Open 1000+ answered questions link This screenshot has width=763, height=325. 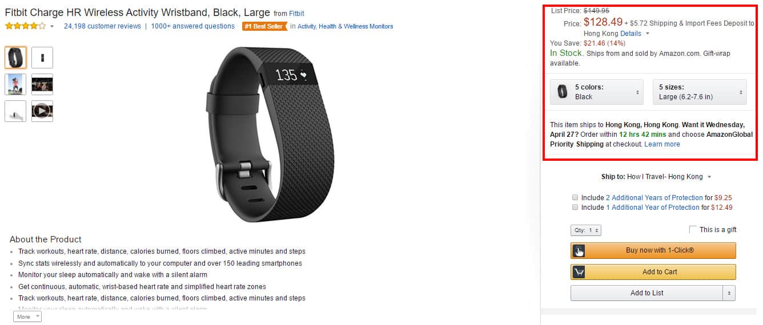[x=193, y=26]
